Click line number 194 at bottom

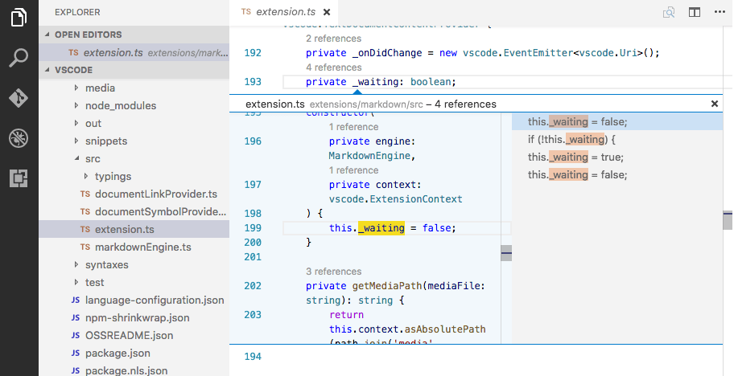(253, 357)
